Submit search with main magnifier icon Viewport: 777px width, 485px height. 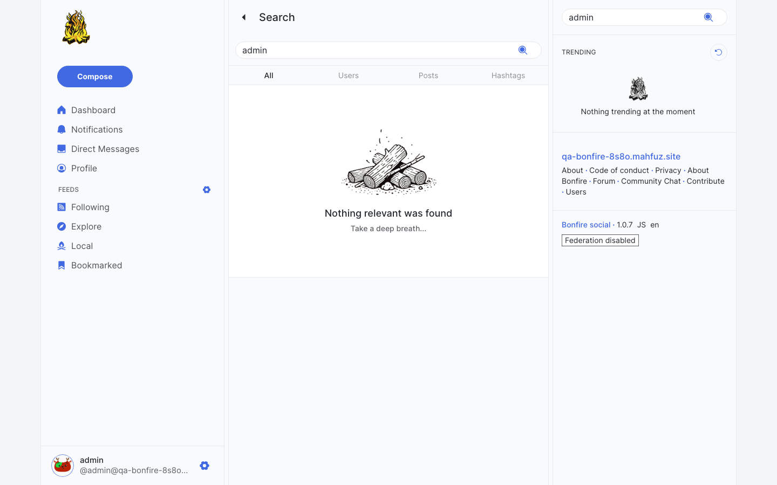pyautogui.click(x=523, y=50)
